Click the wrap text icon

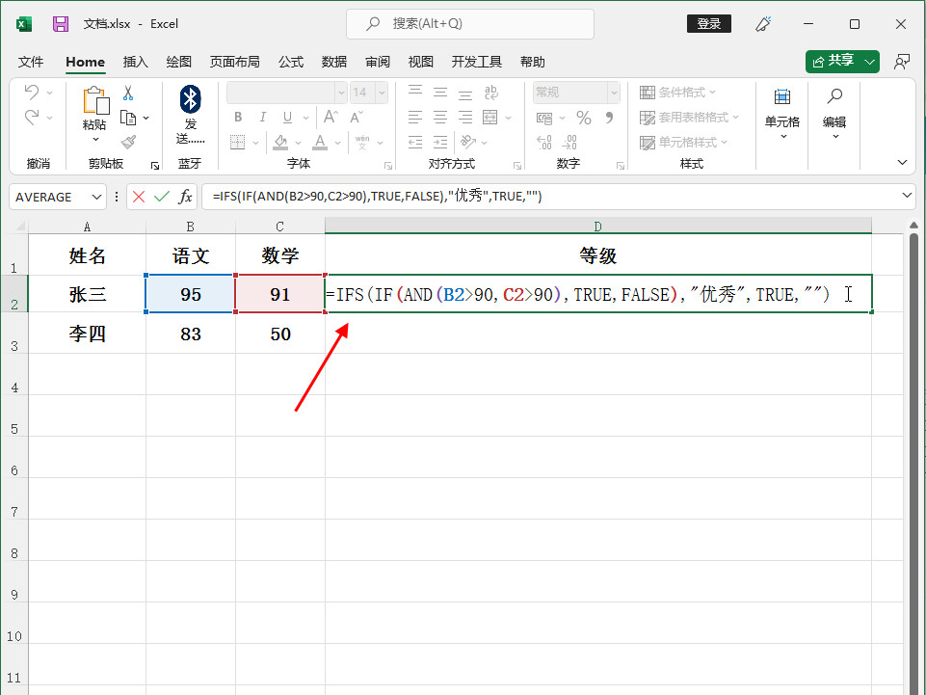tap(490, 93)
